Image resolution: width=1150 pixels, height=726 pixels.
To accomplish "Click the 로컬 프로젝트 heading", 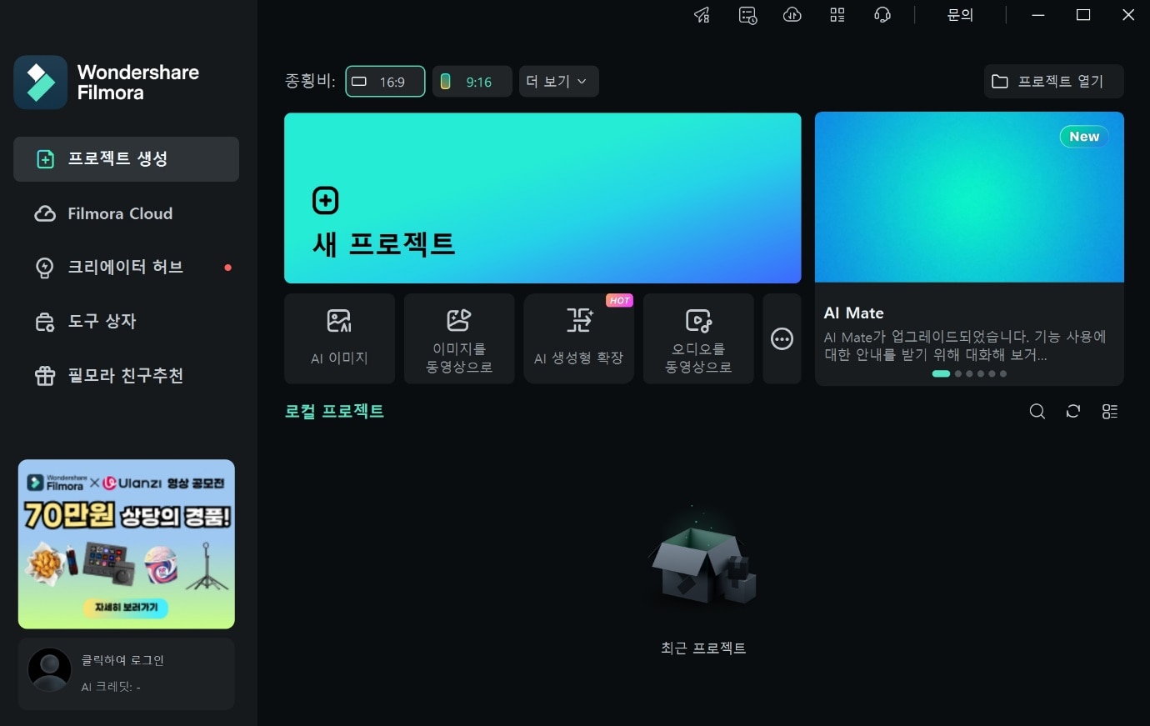I will [334, 411].
